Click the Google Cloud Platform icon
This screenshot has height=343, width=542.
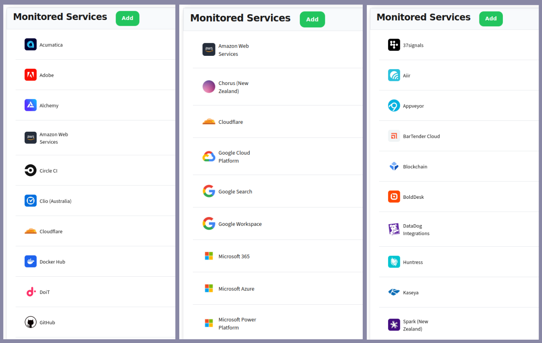(x=209, y=157)
